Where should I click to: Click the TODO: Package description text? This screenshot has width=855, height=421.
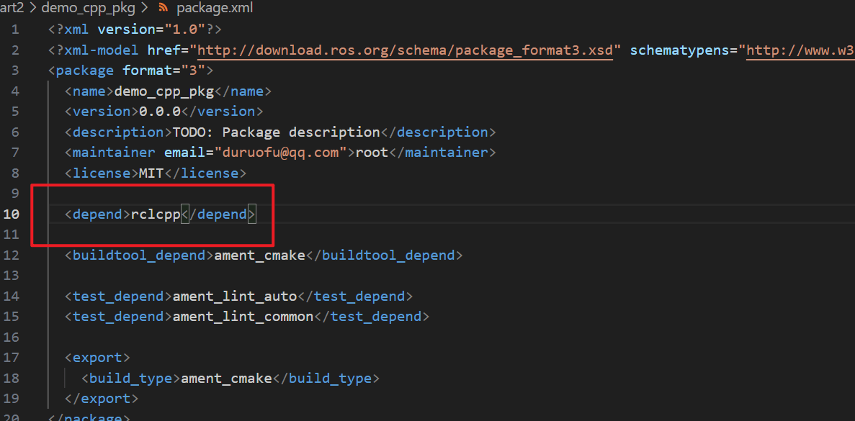[276, 132]
